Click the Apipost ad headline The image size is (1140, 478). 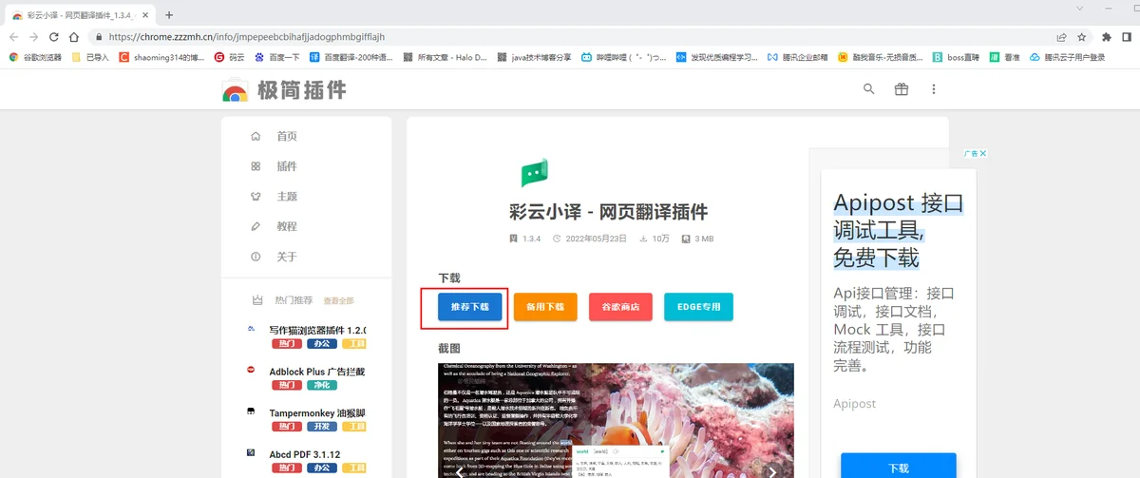898,230
